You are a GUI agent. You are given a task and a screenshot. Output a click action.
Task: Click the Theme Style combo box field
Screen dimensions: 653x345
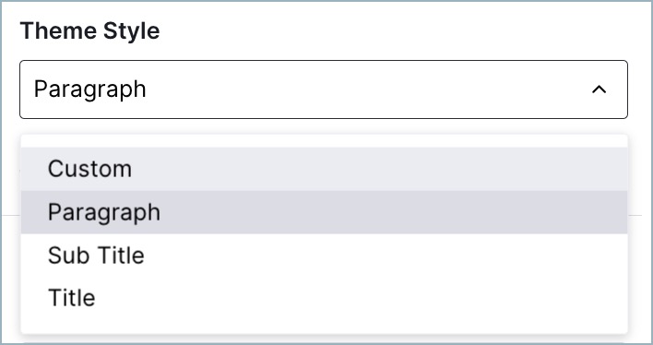(324, 89)
